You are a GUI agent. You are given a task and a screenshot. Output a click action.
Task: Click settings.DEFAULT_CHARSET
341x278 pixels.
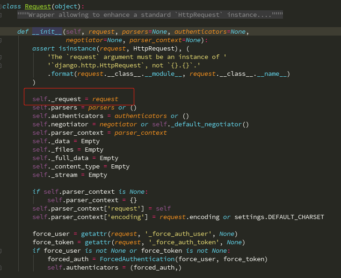pyautogui.click(x=279, y=217)
